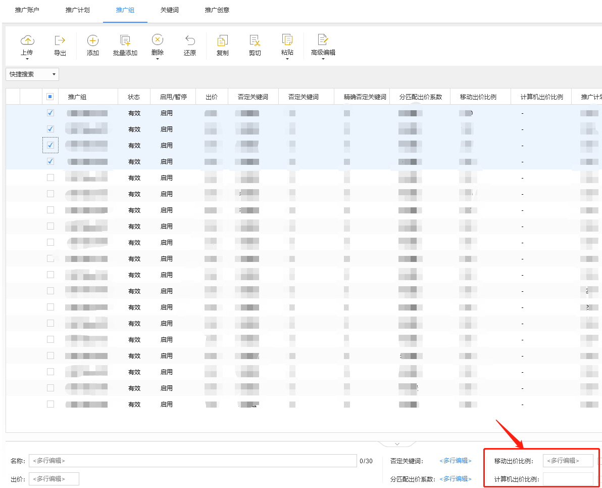This screenshot has width=602, height=488.
Task: Click the 精确否定关键词 column header
Action: 365,97
